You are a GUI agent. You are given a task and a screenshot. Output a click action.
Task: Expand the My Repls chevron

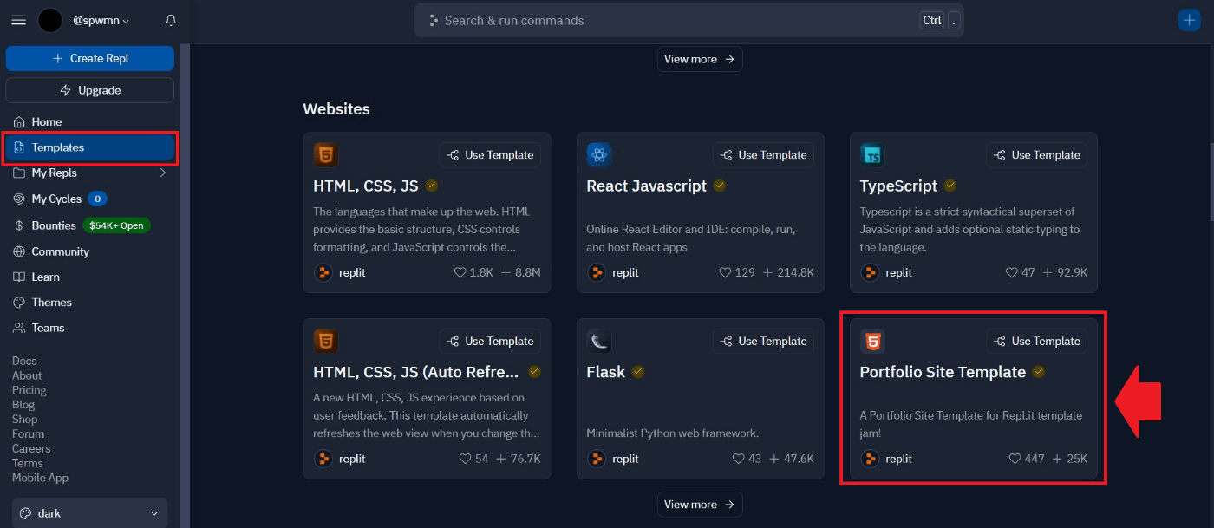click(x=162, y=173)
